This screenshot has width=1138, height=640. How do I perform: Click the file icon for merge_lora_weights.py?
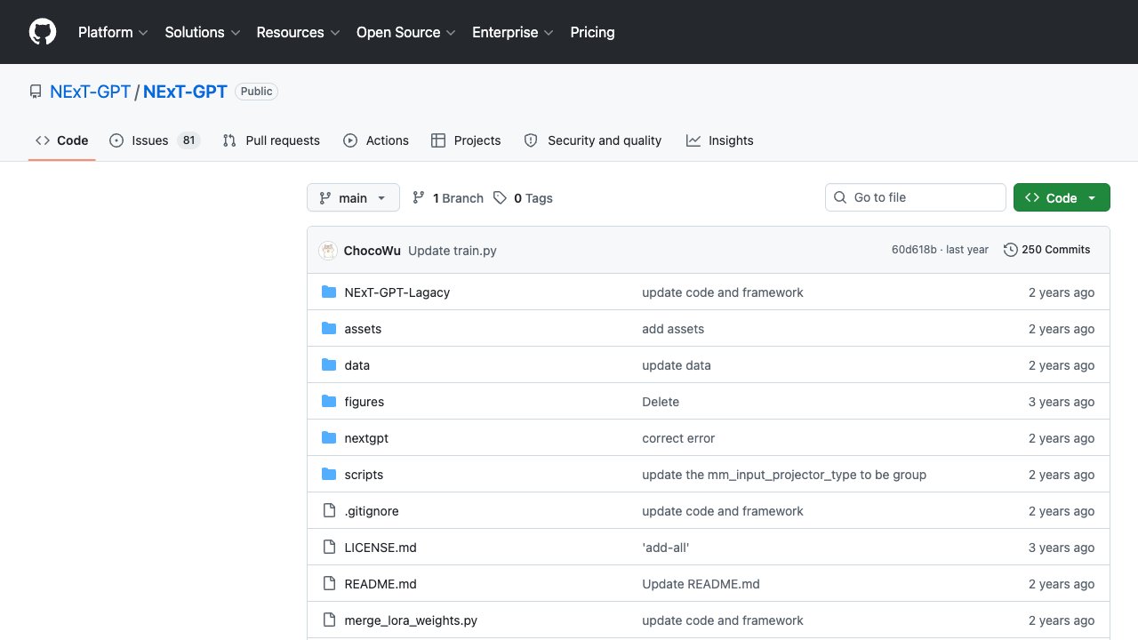329,620
